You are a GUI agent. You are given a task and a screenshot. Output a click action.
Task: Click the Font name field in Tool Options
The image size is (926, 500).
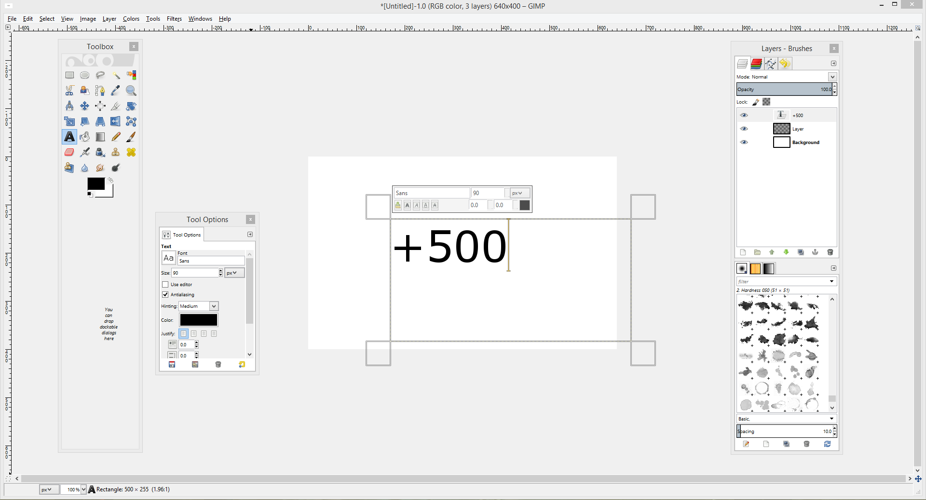tap(211, 261)
